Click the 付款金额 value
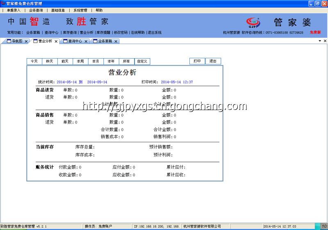 click(80, 167)
